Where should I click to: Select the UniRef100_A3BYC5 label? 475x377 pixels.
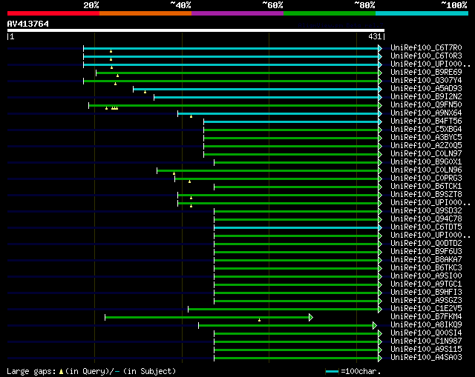tap(426, 138)
